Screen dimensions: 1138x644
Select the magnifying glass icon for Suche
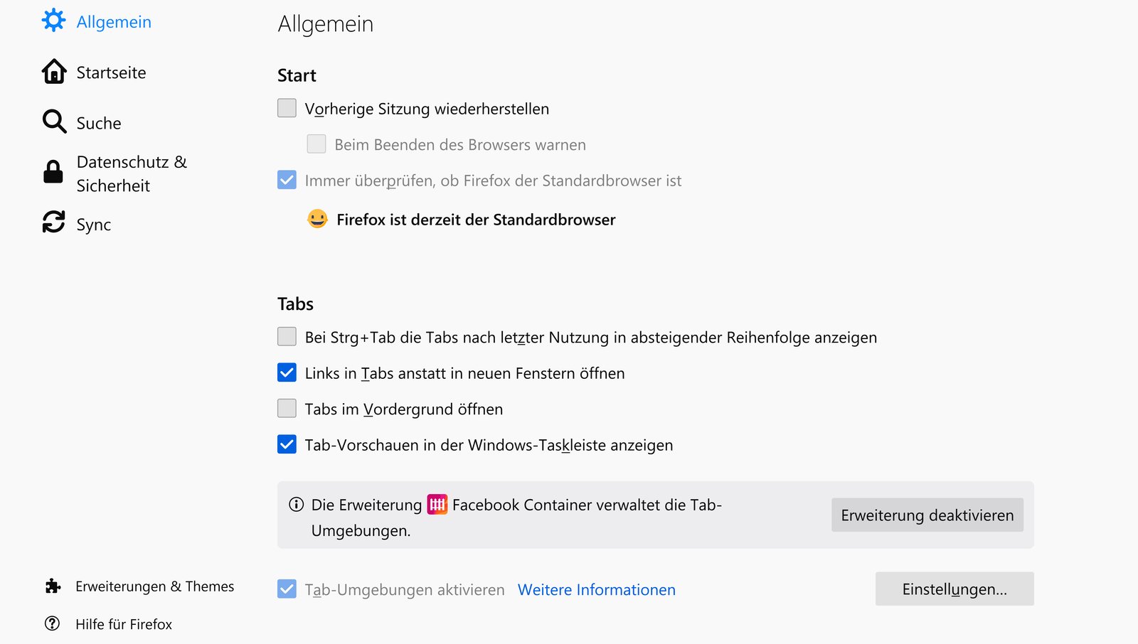pyautogui.click(x=54, y=122)
